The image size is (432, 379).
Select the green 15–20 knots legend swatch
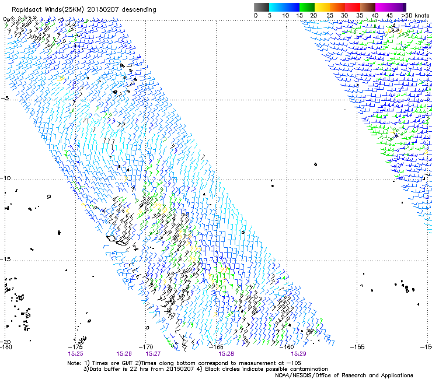[x=307, y=7]
